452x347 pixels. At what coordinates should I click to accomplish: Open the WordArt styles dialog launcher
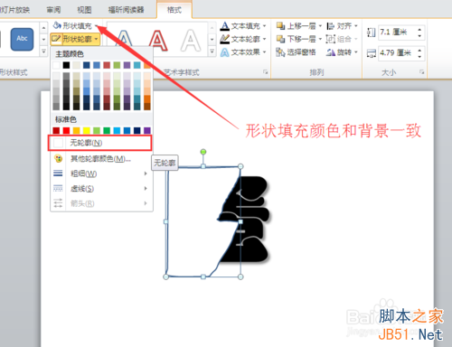coord(265,72)
